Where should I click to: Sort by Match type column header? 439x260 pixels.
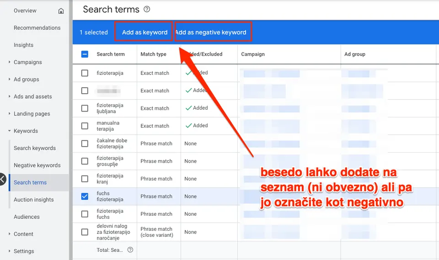tap(154, 54)
